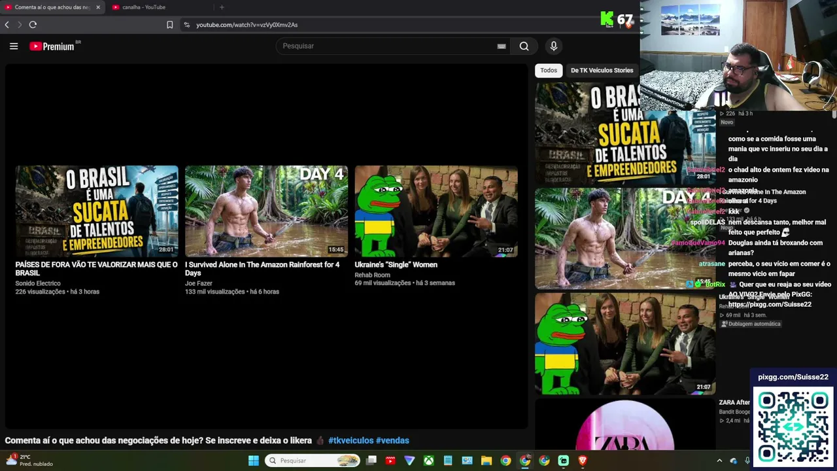Image resolution: width=837 pixels, height=471 pixels.
Task: Show hidden system tray icons
Action: [719, 461]
